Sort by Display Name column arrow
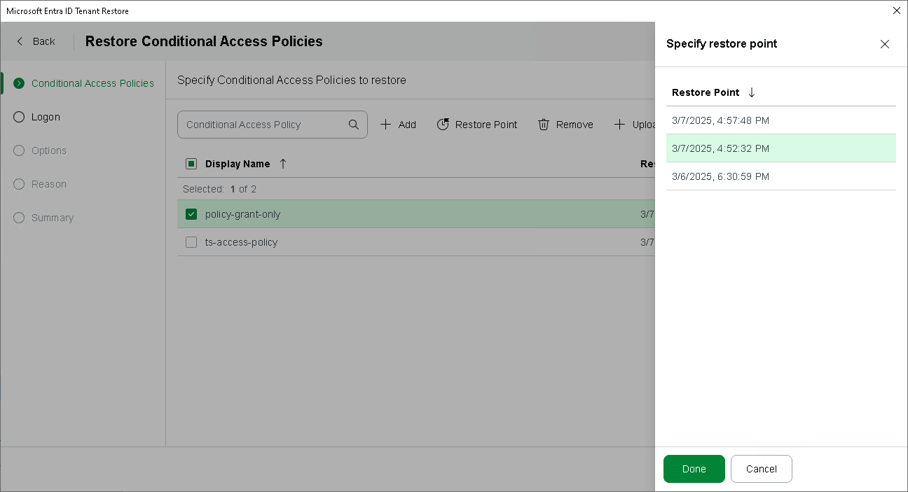Image resolution: width=908 pixels, height=492 pixels. 283,164
